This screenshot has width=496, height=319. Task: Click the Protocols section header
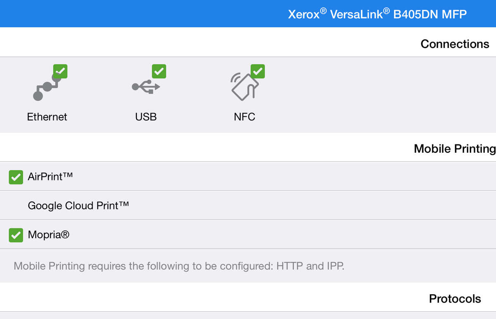[455, 299]
